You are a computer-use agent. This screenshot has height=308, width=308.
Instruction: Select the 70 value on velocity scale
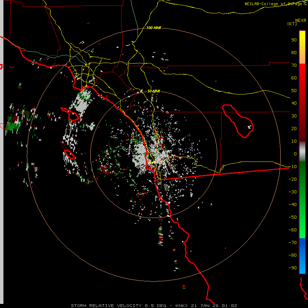(x=294, y=65)
